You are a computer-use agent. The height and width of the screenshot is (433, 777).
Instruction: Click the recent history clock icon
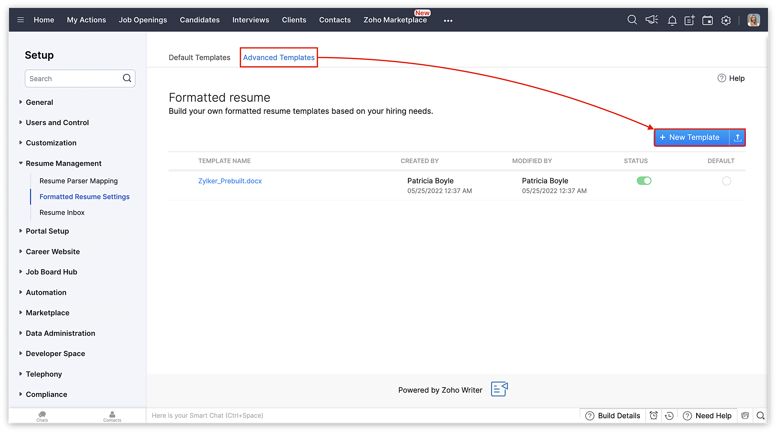669,416
